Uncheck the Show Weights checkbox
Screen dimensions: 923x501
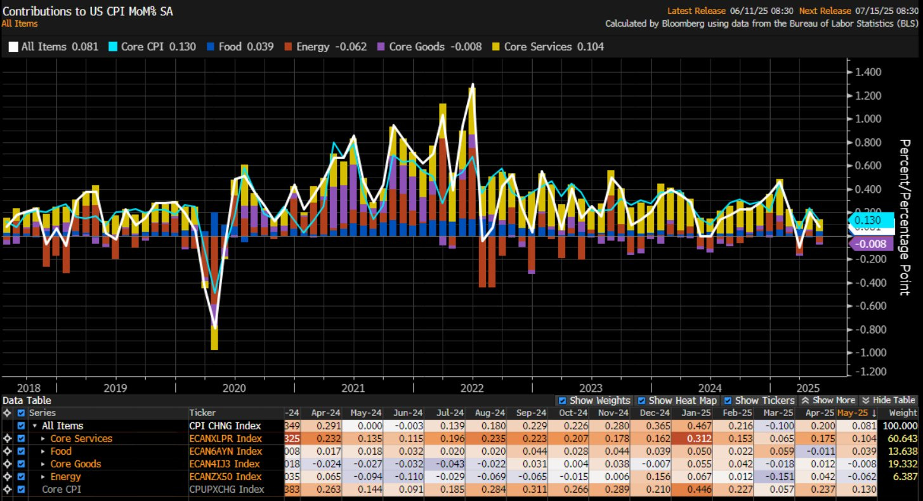562,401
